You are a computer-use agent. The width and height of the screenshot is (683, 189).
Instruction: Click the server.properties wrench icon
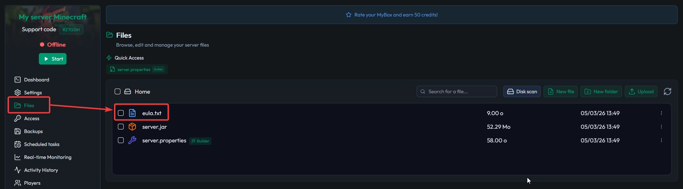tap(132, 140)
